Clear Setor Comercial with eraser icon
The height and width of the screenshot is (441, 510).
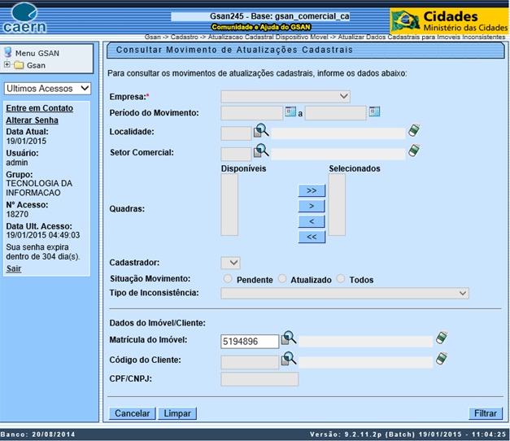click(x=414, y=151)
